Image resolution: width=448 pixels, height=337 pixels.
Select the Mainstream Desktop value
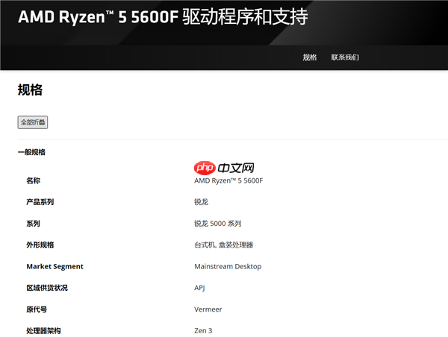click(228, 266)
